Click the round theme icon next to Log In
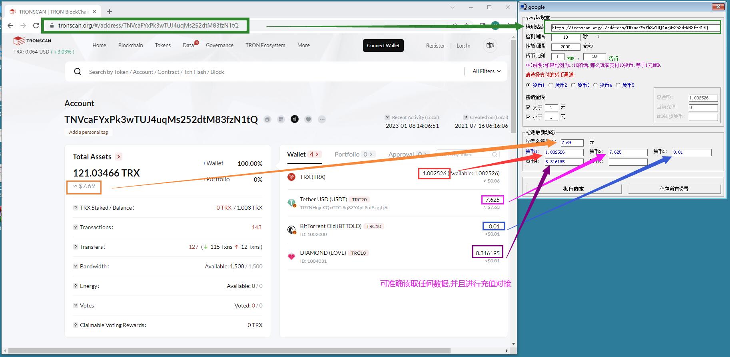 (x=490, y=46)
